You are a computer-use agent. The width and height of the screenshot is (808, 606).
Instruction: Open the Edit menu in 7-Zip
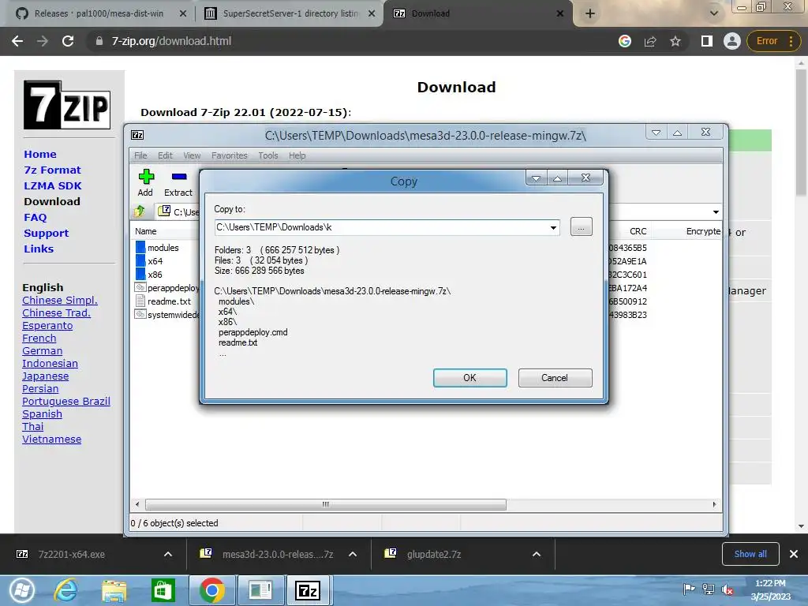click(165, 155)
